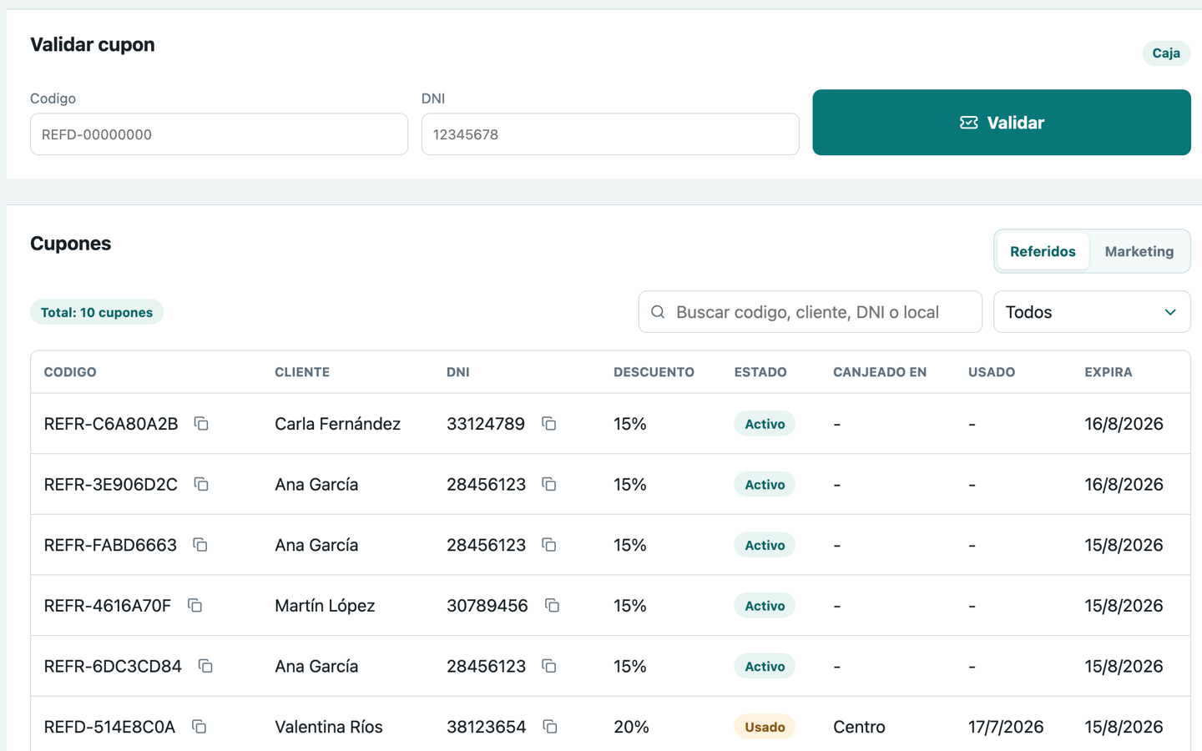The width and height of the screenshot is (1202, 751).
Task: Copy Carla Fernández's DNI 33124789
Action: [x=548, y=424]
